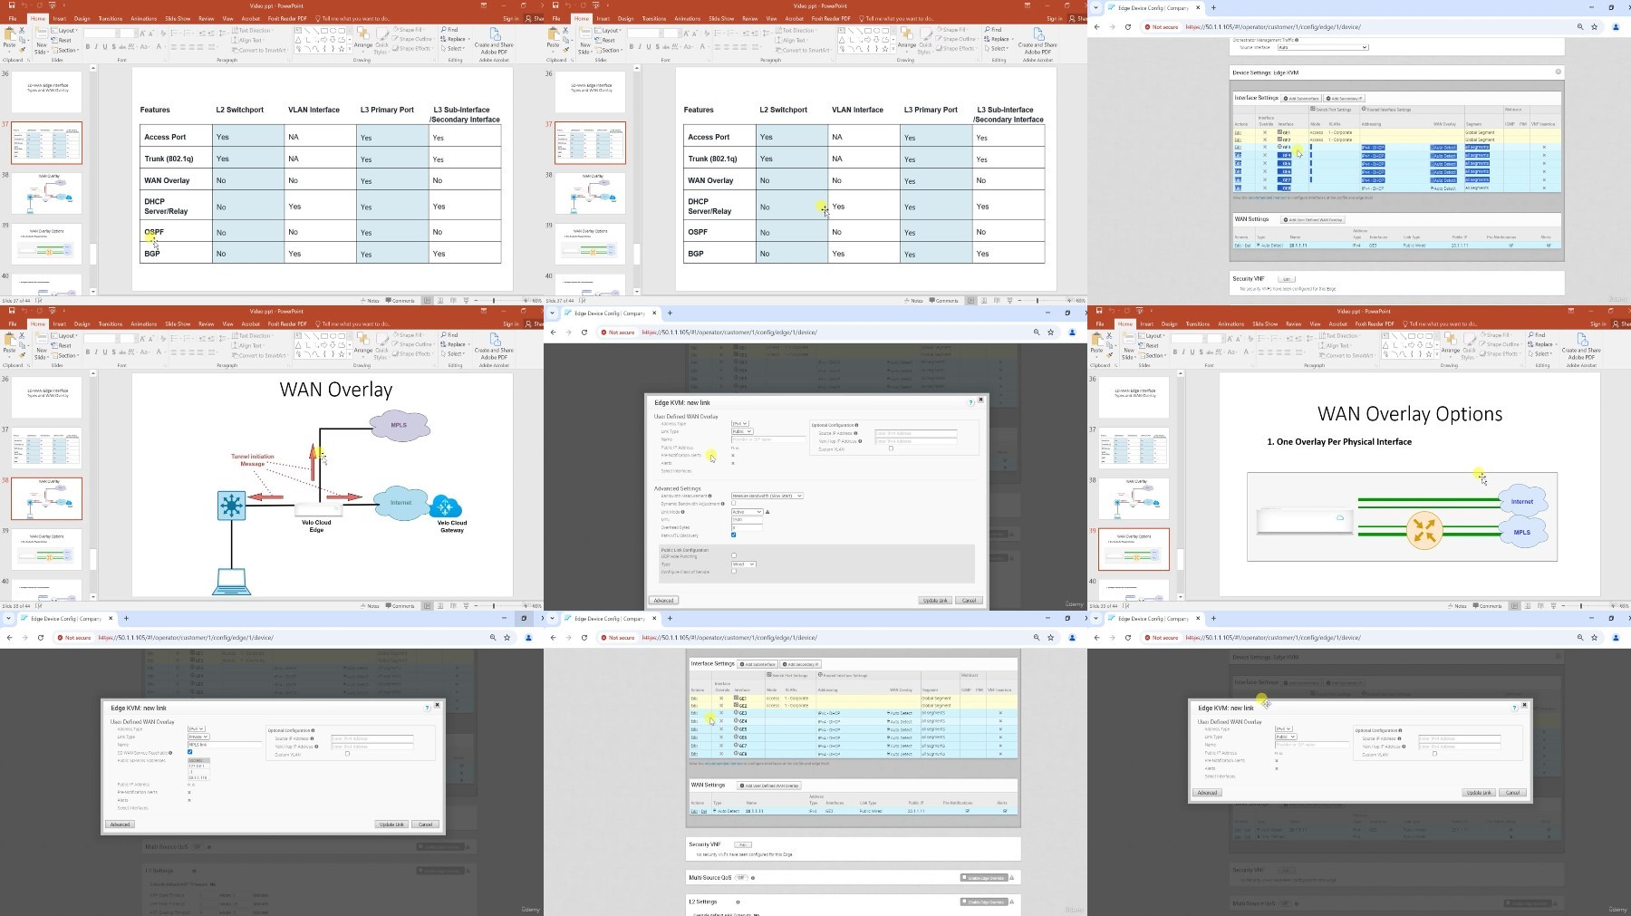Open Quick Styles in WAN Overlay Options PowerPoint ribbon

[x=1469, y=346]
